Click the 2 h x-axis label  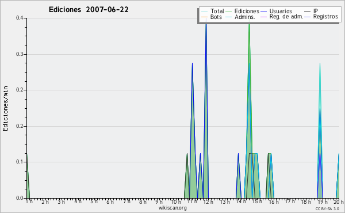(x=45, y=202)
